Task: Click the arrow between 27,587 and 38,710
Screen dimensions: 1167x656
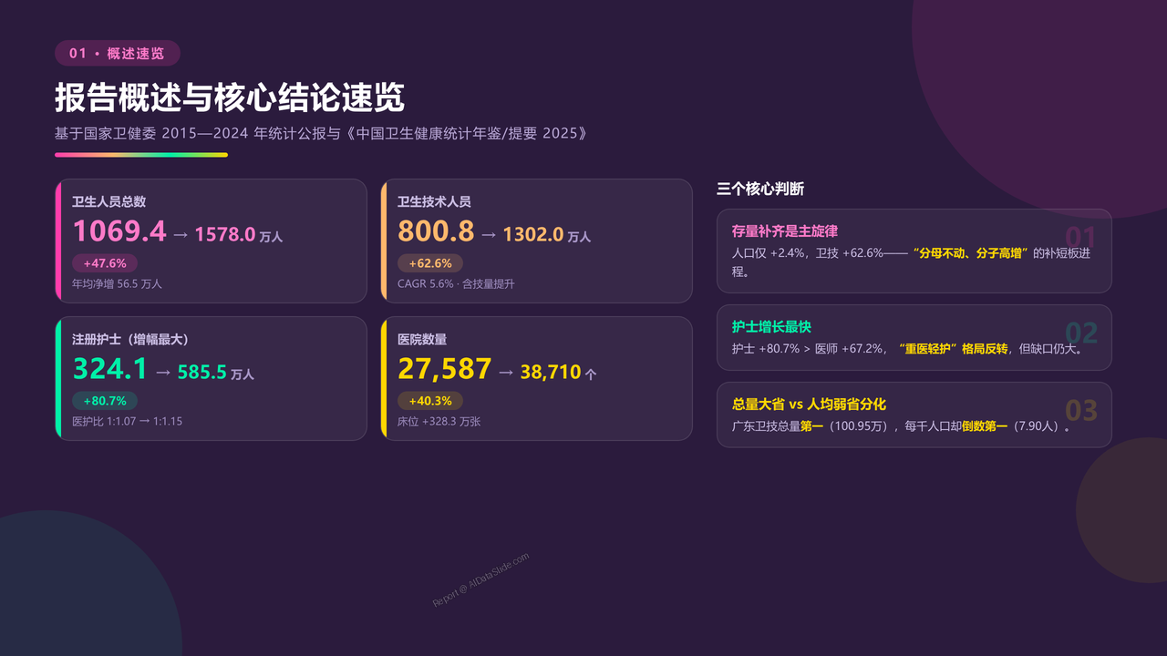Action: (x=506, y=373)
